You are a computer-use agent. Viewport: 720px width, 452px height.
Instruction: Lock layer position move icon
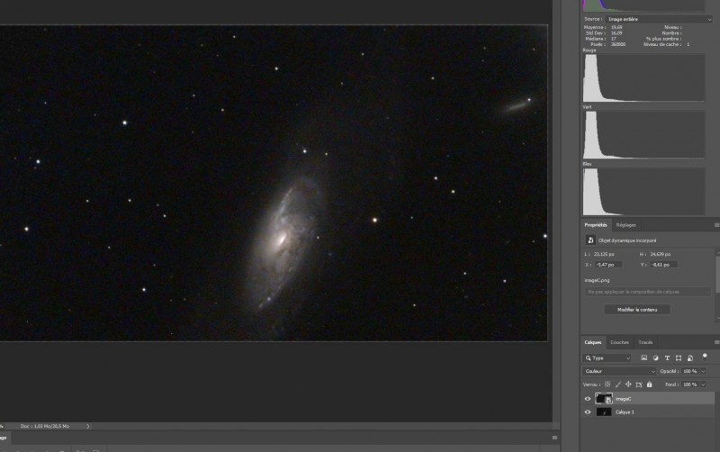coord(628,384)
